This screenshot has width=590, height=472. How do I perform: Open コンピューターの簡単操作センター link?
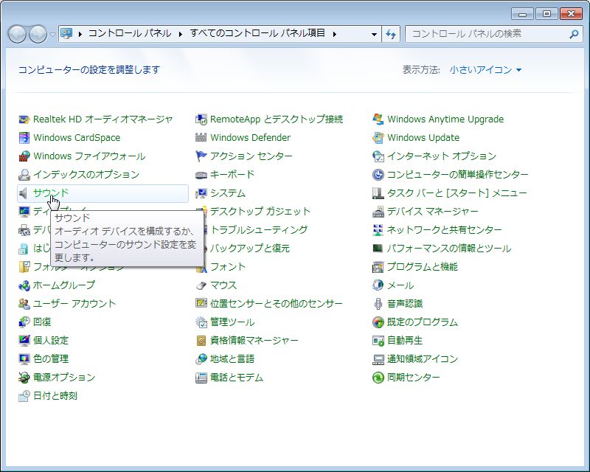[x=458, y=175]
